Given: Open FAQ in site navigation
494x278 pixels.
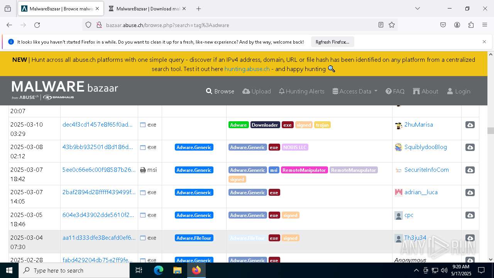Looking at the screenshot, I should 395,92.
